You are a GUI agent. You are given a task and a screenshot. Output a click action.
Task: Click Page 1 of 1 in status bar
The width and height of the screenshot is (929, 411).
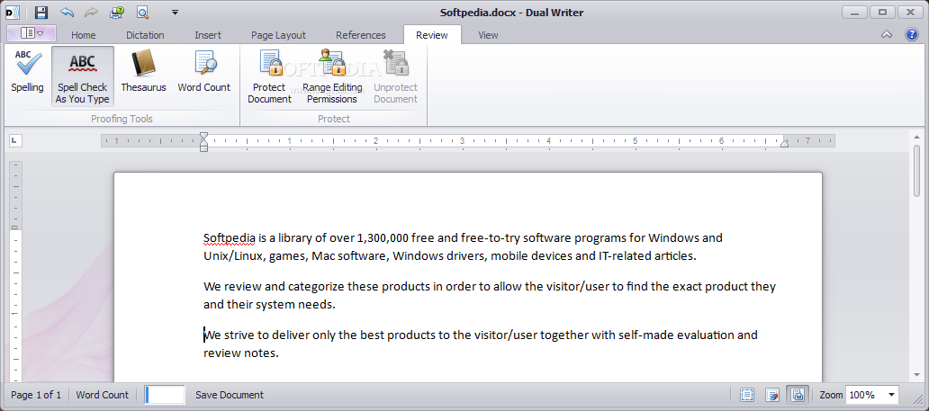36,395
